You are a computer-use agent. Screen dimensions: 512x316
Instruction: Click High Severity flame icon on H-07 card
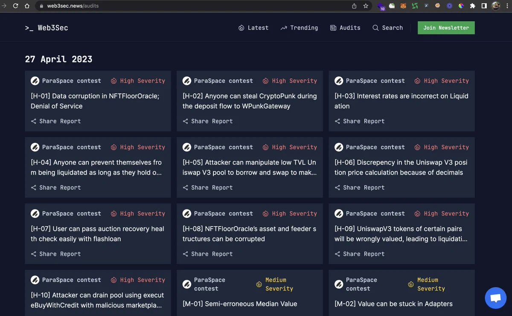(113, 214)
